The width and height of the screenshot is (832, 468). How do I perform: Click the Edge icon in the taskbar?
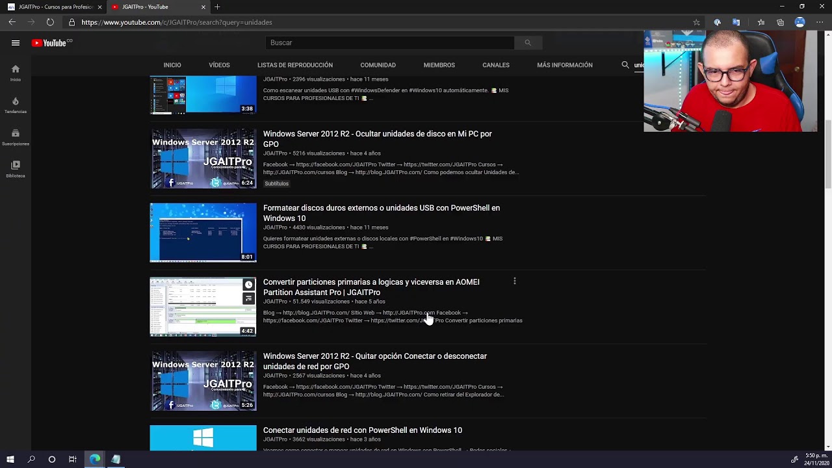pos(95,460)
